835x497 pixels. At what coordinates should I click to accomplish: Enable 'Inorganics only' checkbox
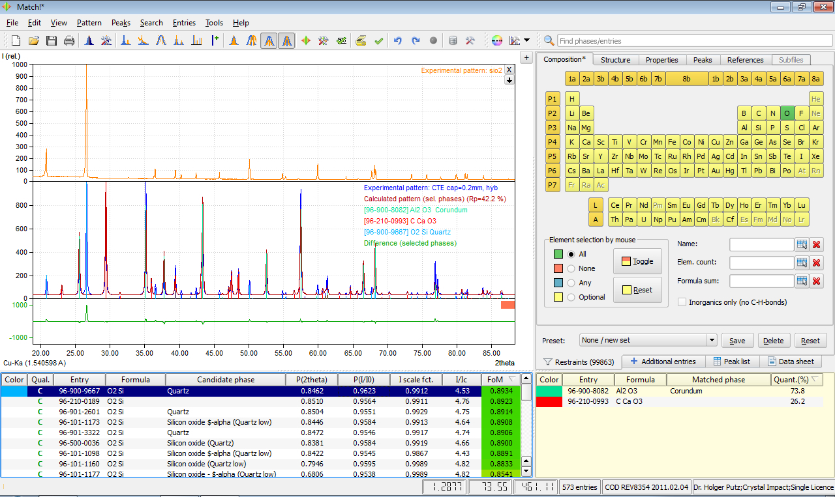coord(682,302)
